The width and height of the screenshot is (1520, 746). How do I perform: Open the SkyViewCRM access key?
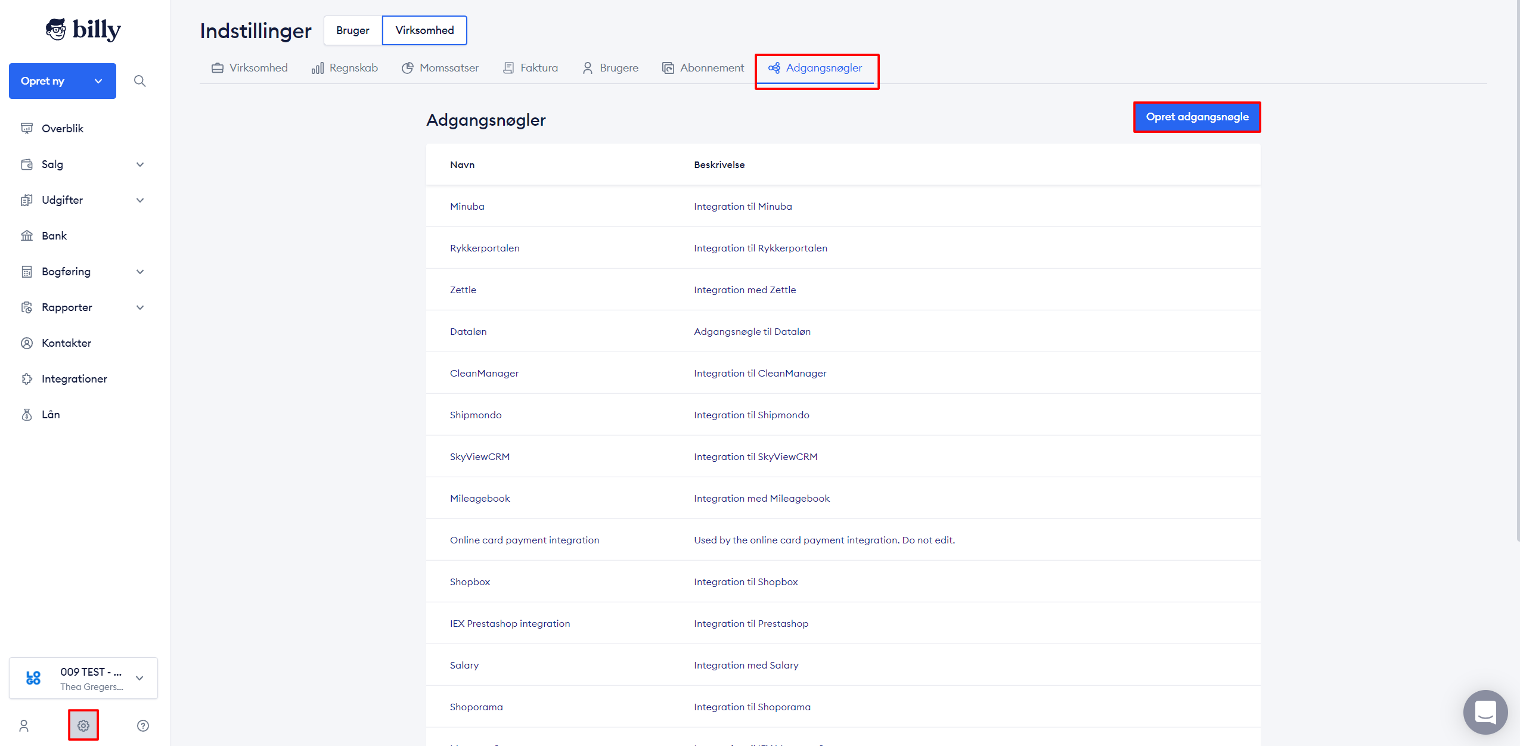480,456
